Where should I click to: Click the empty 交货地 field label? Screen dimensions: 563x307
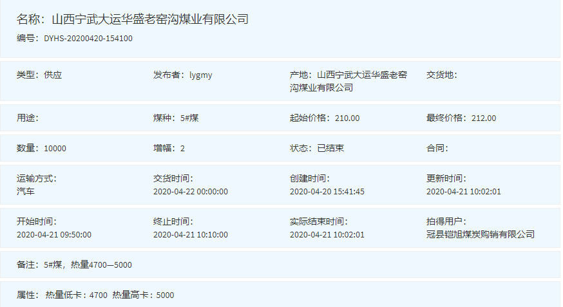click(x=441, y=75)
